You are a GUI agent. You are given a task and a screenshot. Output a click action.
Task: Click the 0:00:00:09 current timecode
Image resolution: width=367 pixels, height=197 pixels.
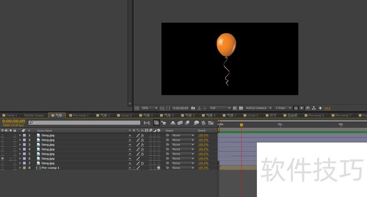(14, 121)
